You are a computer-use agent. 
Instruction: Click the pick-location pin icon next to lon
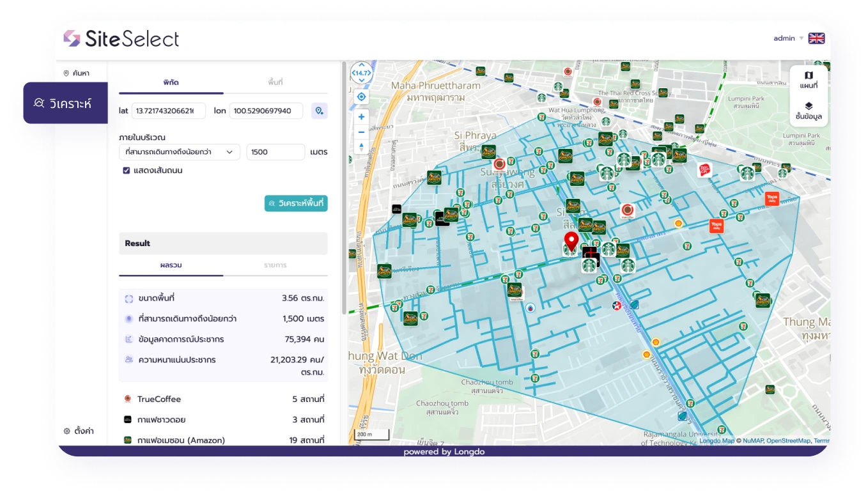tap(319, 111)
